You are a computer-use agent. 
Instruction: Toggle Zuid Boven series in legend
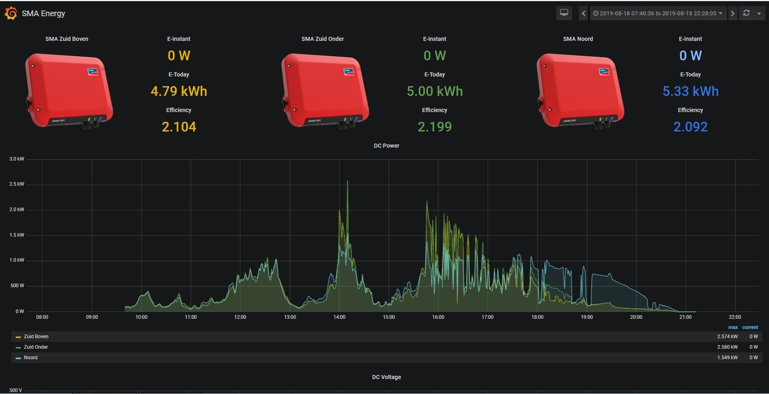coord(36,337)
